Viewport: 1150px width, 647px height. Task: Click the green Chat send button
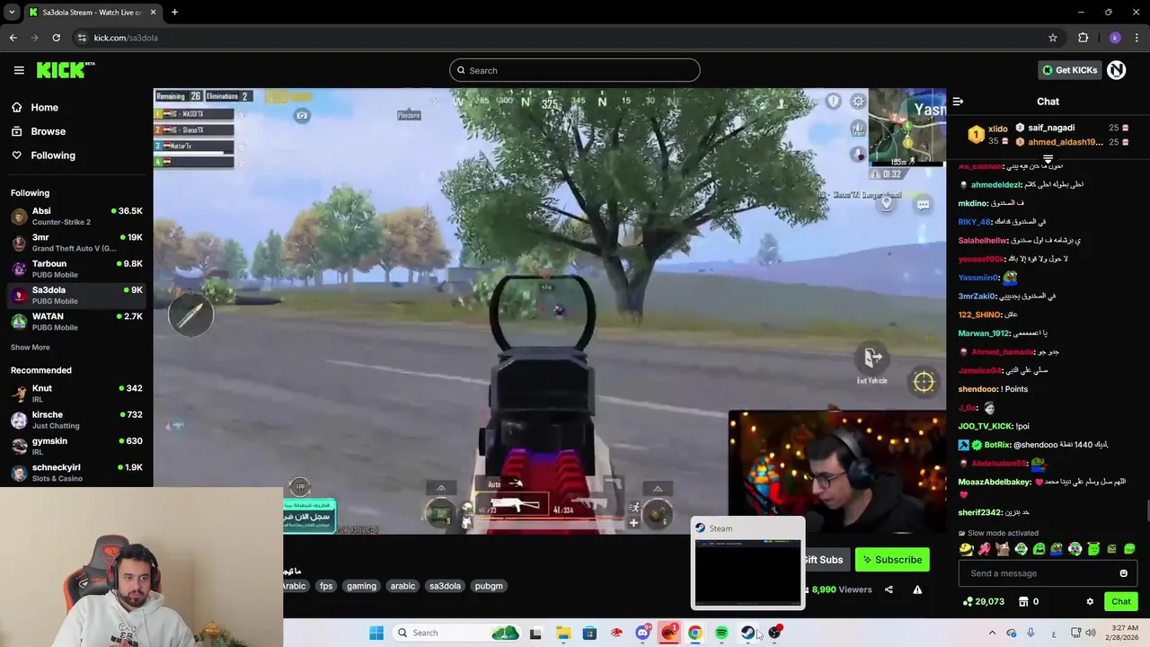tap(1120, 601)
